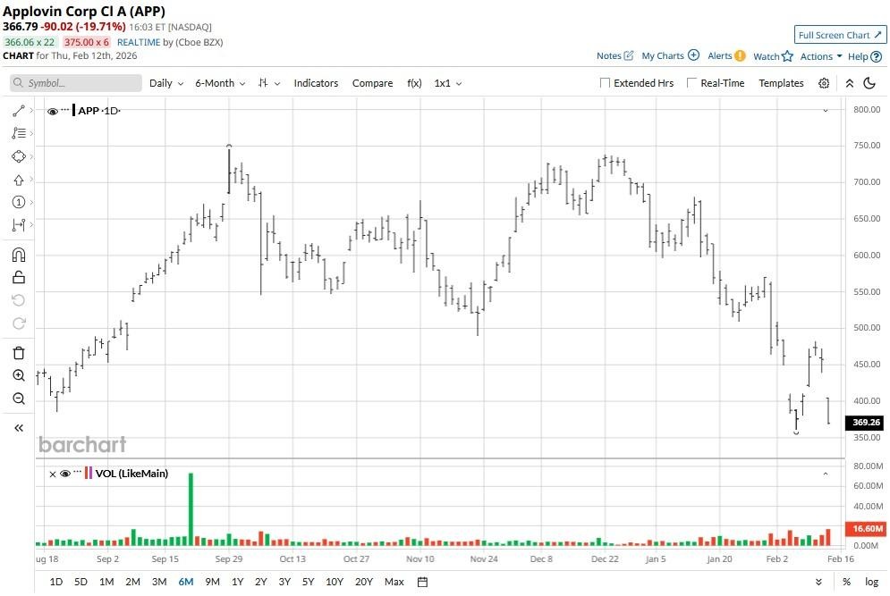Viewport: 890px width, 596px height.
Task: Click the APP series color swatch
Action: pos(73,110)
